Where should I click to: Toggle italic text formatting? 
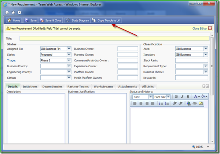[182, 97]
